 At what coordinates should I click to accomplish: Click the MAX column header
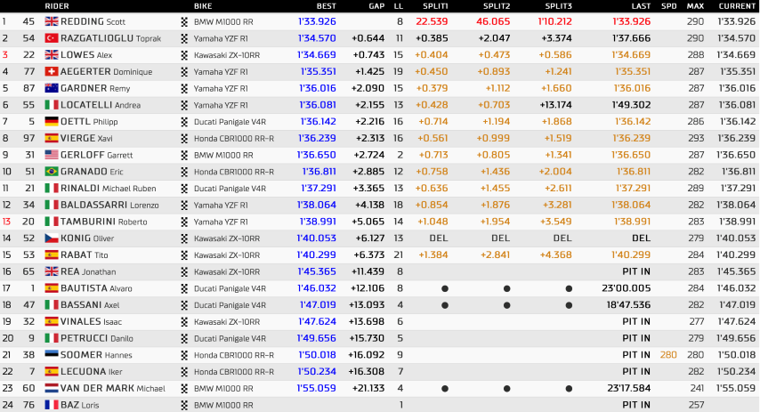pos(696,6)
